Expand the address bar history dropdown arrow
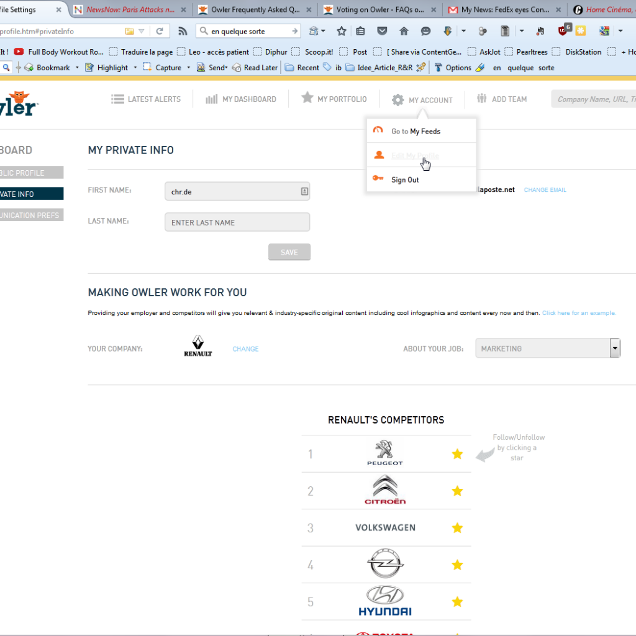This screenshot has height=636, width=636. pos(141,31)
